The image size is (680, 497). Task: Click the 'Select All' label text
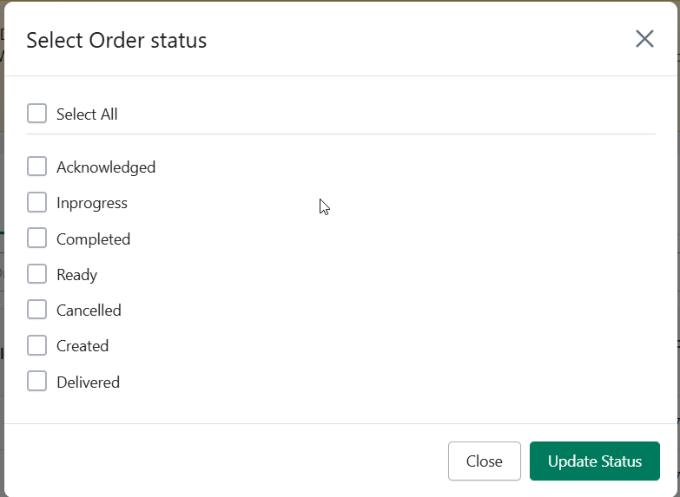pos(87,114)
